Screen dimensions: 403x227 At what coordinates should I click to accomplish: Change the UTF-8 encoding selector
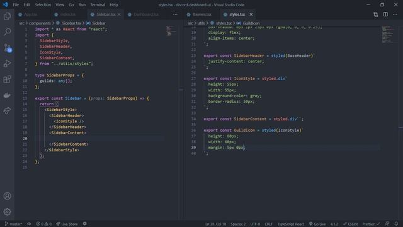[255, 224]
